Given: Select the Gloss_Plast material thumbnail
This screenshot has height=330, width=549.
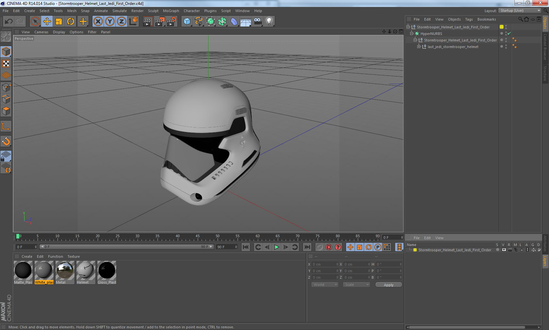Looking at the screenshot, I should (107, 272).
